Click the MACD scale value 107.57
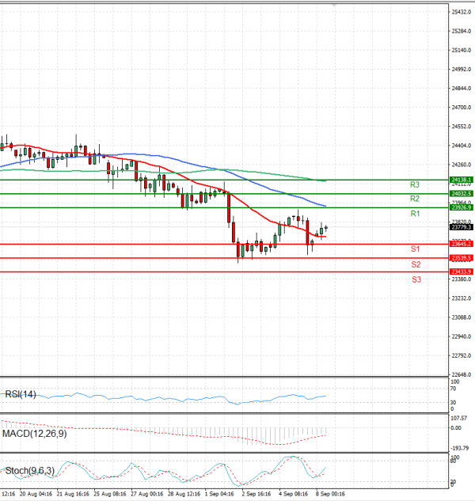Image resolution: width=475 pixels, height=501 pixels. (458, 418)
